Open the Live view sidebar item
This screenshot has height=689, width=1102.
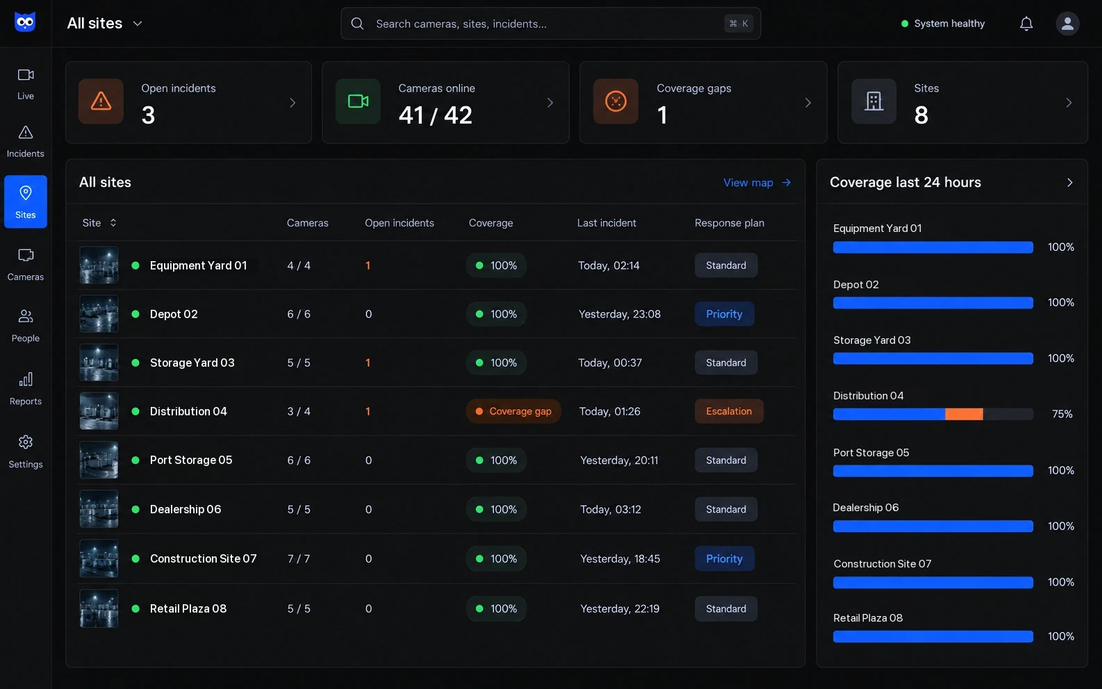point(26,83)
